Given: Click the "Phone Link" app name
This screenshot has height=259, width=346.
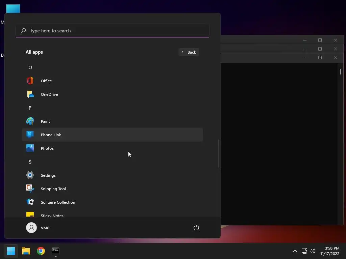Looking at the screenshot, I should (x=51, y=135).
